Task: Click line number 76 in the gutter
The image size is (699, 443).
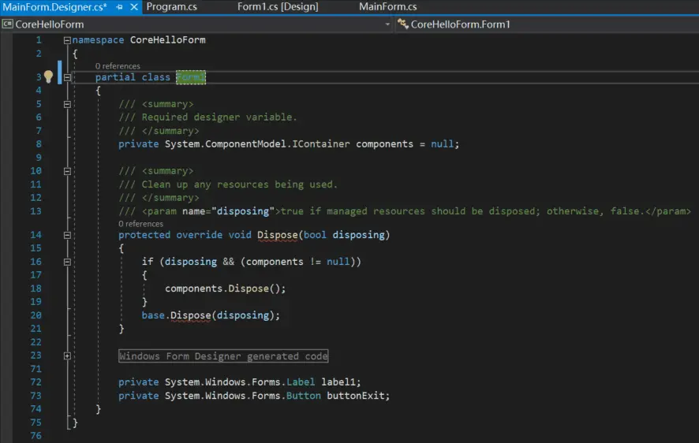Action: 36,435
